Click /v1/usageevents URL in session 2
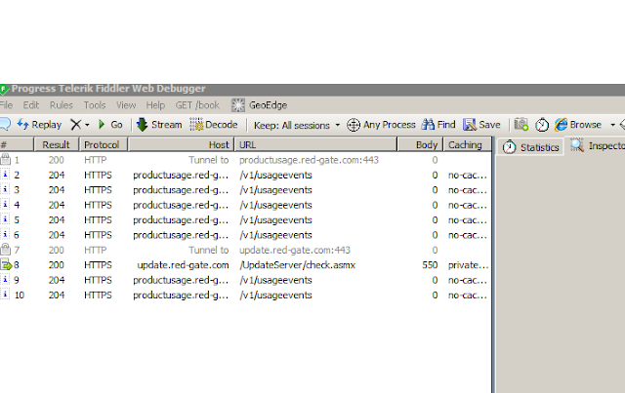The image size is (625, 393). [x=275, y=176]
